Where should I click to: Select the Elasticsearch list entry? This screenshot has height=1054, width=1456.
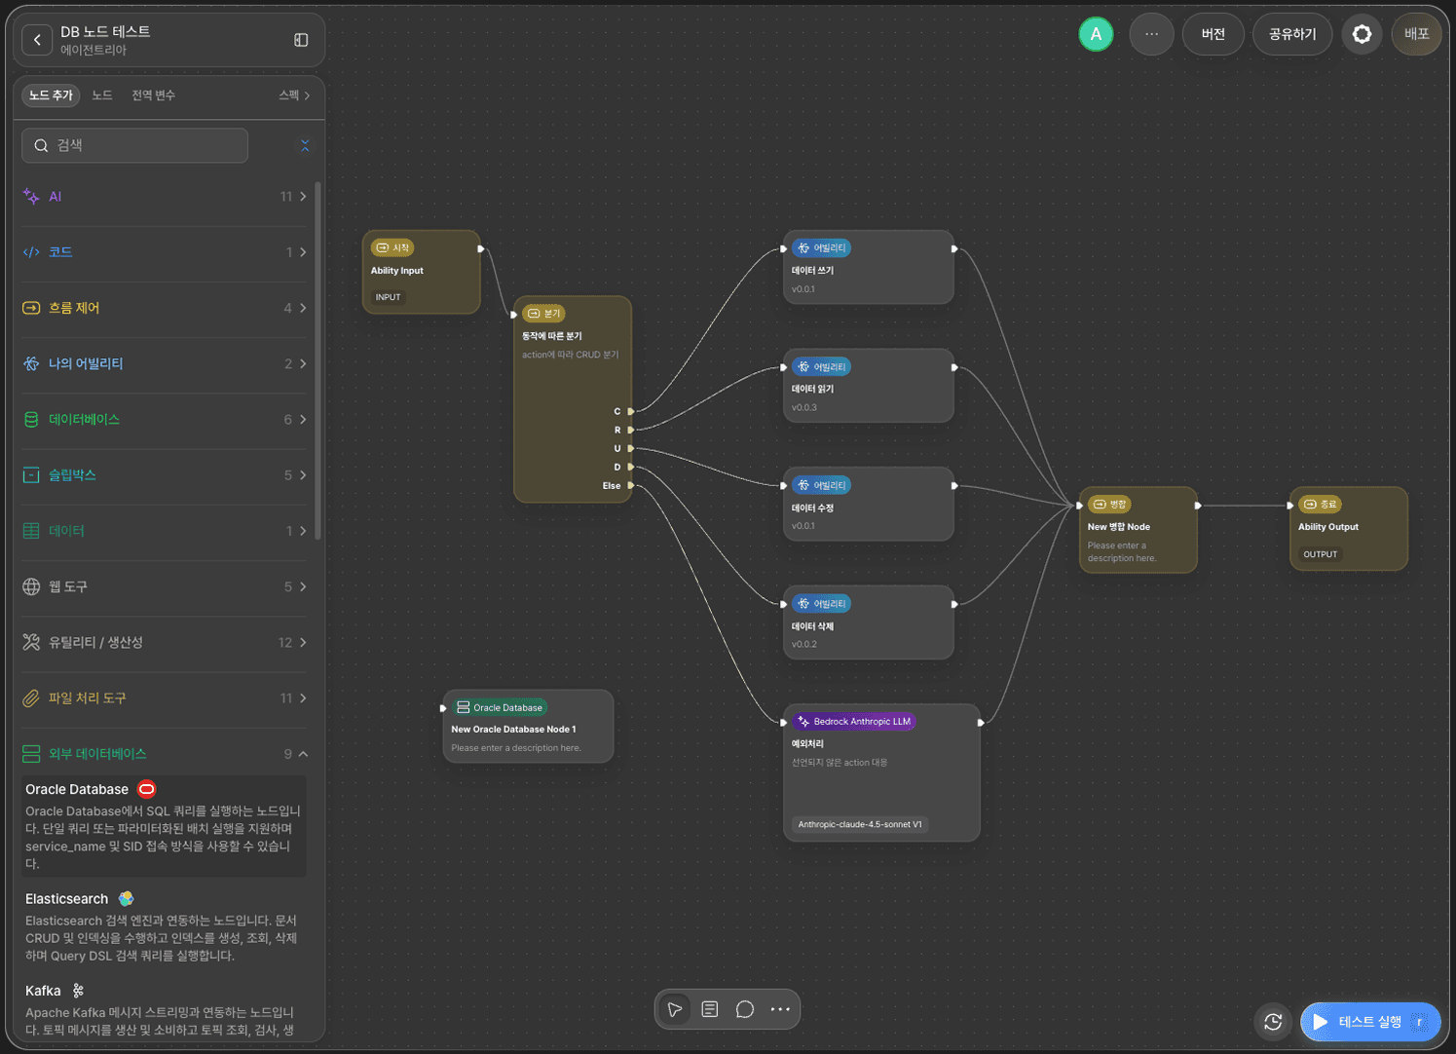pyautogui.click(x=164, y=926)
